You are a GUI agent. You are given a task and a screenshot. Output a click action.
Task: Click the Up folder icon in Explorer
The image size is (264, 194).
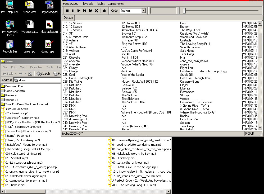[x=30, y=74]
